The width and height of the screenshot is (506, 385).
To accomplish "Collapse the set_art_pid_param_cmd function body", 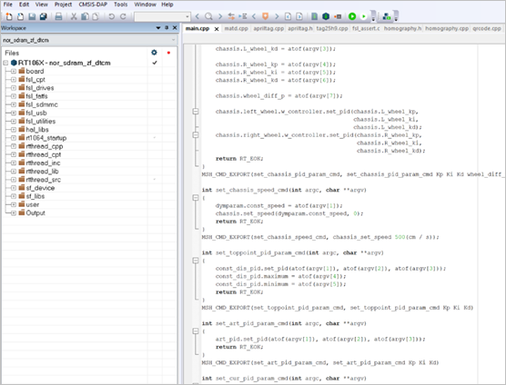I will pos(196,331).
